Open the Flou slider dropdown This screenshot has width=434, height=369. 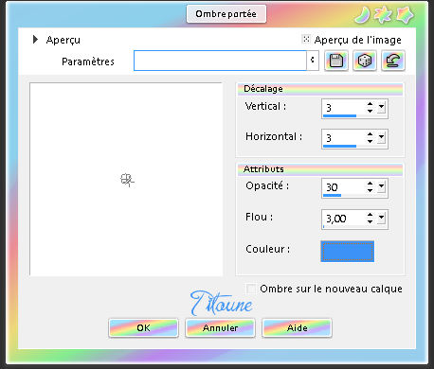pyautogui.click(x=381, y=218)
